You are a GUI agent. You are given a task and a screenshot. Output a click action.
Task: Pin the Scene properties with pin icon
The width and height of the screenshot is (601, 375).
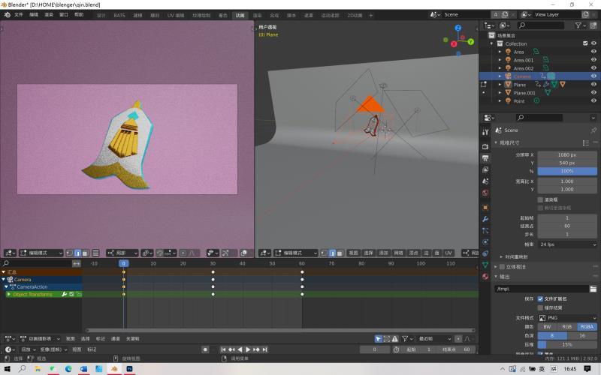click(x=593, y=130)
